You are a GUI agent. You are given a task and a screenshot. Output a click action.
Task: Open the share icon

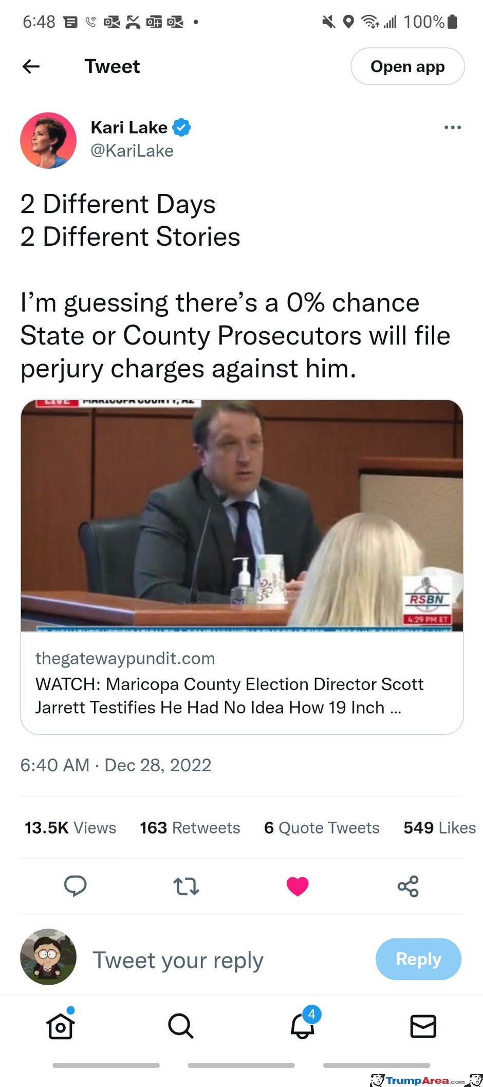point(408,886)
